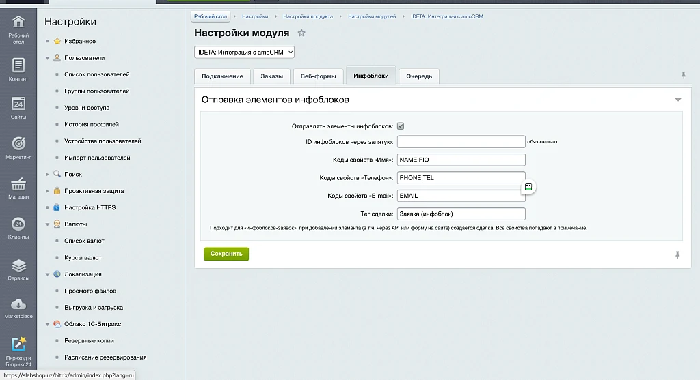
Task: Click the Локализация globe icon
Action: point(57,274)
